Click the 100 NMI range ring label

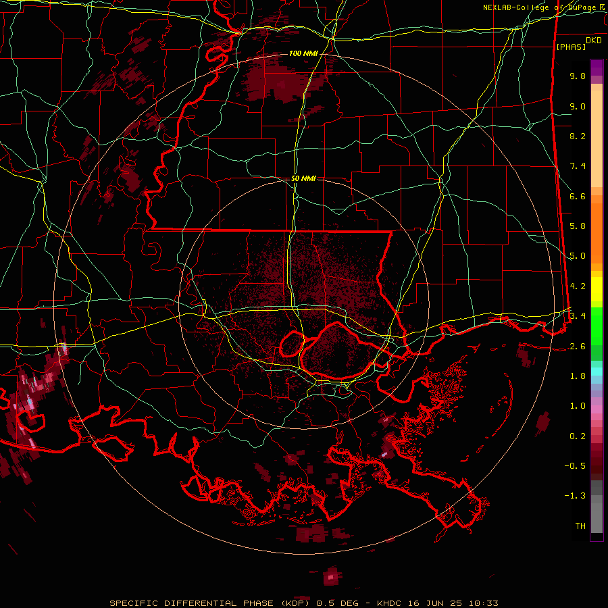click(303, 53)
